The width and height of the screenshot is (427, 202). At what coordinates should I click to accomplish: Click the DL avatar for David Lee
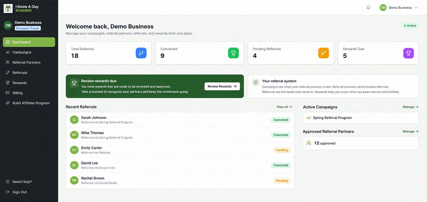click(74, 165)
